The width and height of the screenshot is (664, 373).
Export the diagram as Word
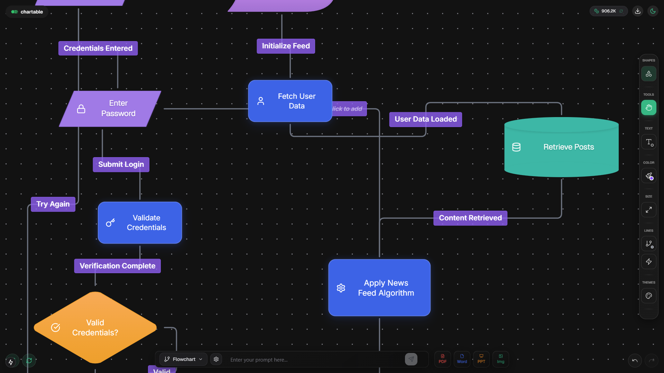click(462, 359)
